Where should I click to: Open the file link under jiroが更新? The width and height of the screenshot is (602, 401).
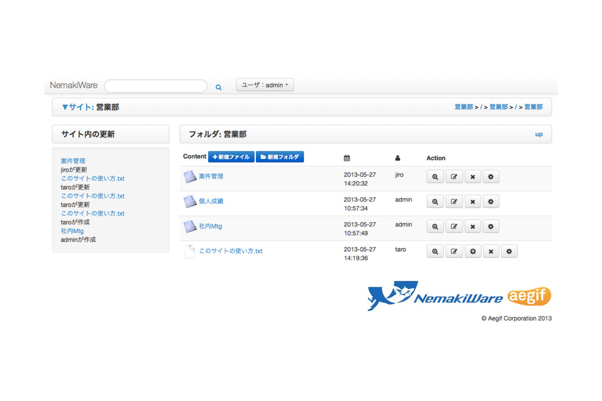93,178
